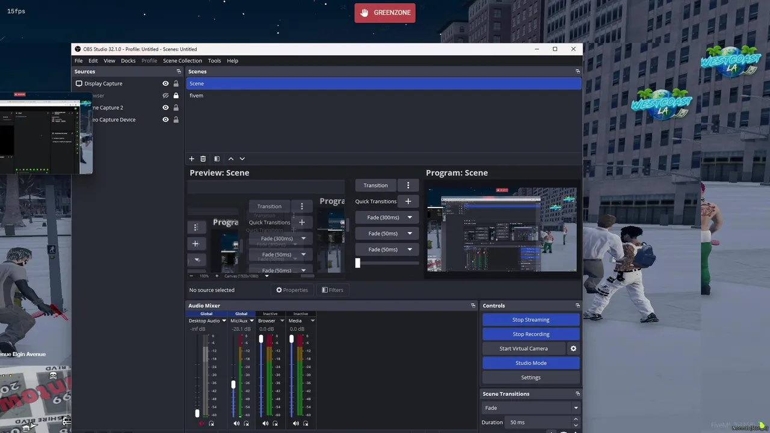
Task: Open Mic/Aux options dropdown arrow
Action: coord(251,321)
